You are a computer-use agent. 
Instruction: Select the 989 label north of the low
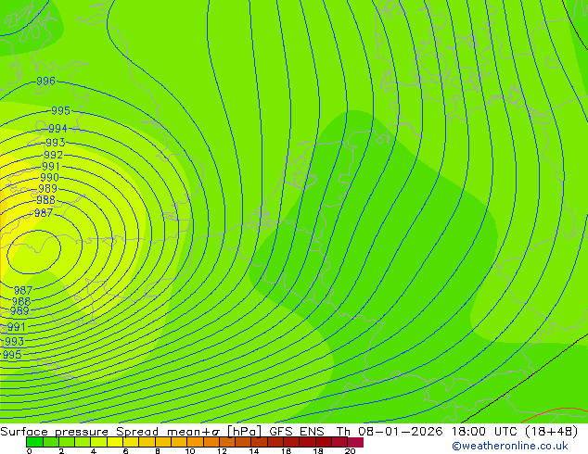[47, 188]
